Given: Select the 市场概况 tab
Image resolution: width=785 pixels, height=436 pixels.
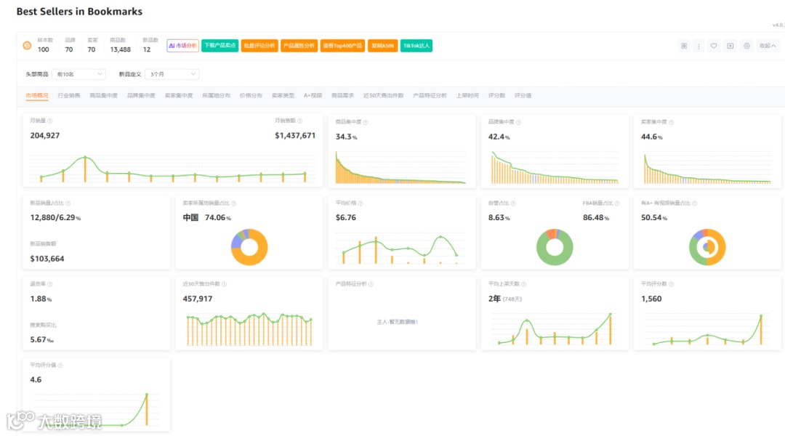Looking at the screenshot, I should [x=37, y=95].
